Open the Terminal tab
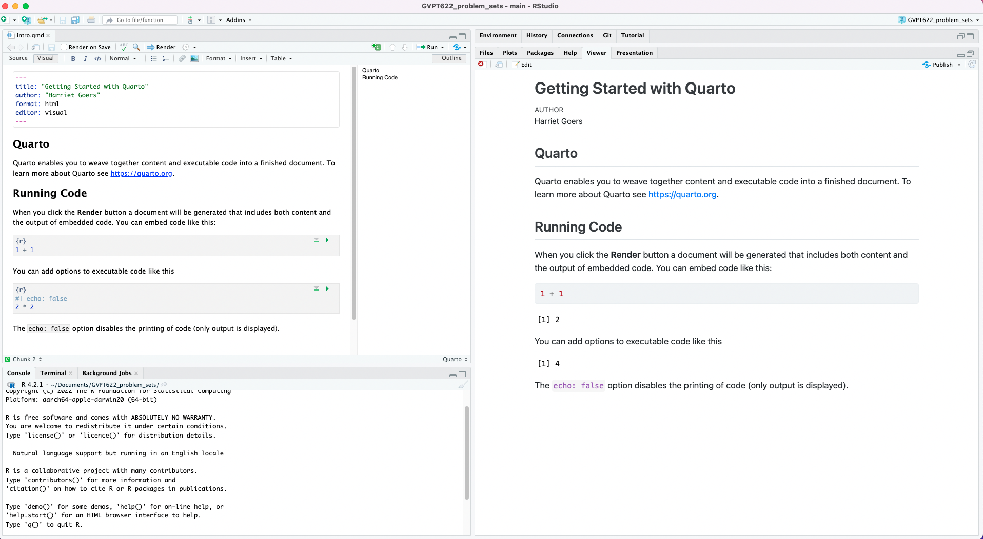 (53, 373)
